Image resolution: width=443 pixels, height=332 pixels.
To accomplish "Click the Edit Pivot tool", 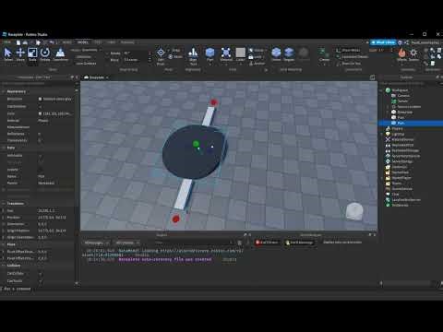I will click(161, 56).
